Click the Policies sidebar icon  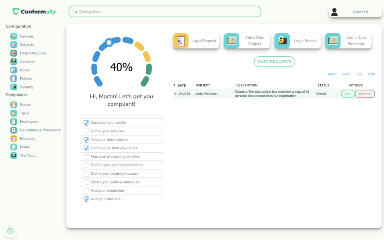pos(14,78)
